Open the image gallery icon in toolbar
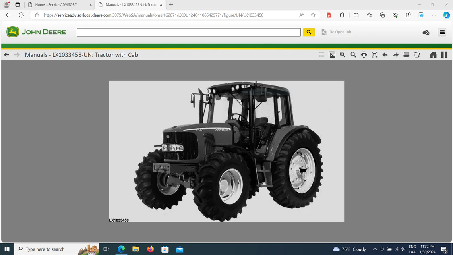453x255 pixels. (x=332, y=55)
